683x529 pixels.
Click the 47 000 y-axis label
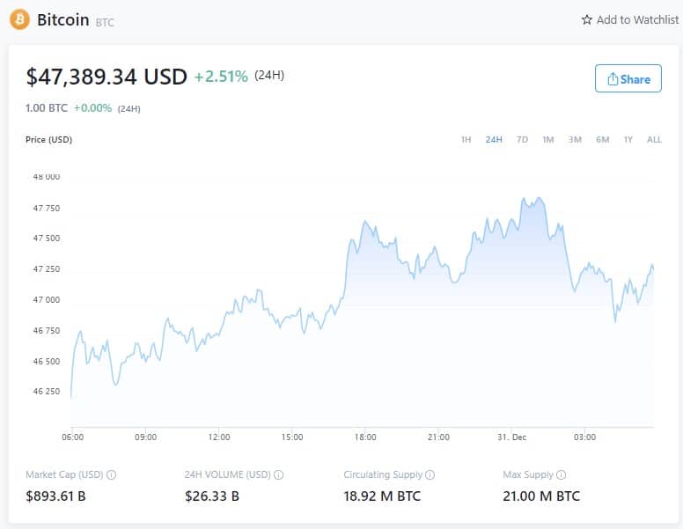coord(47,300)
